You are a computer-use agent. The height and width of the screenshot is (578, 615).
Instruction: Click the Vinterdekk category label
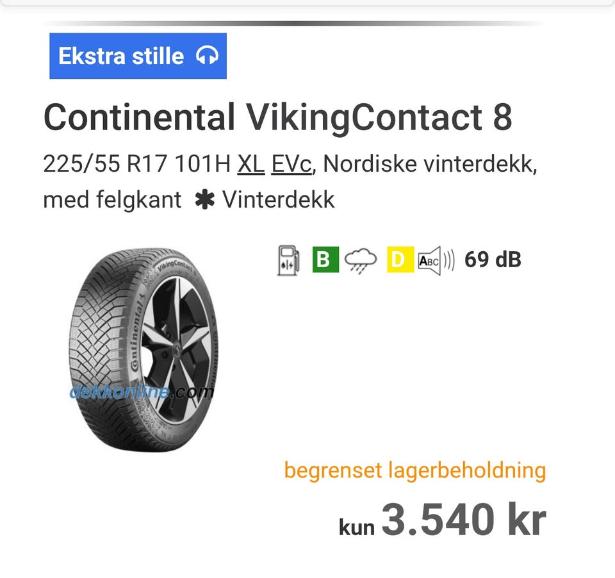(278, 200)
